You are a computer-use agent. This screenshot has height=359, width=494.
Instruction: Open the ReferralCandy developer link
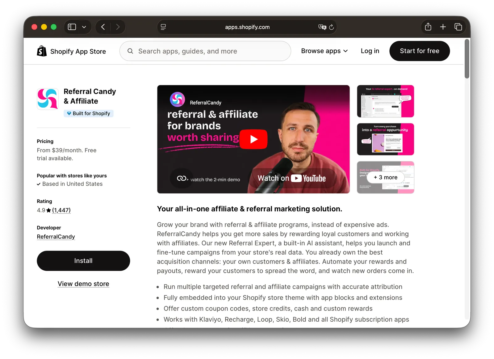(56, 237)
